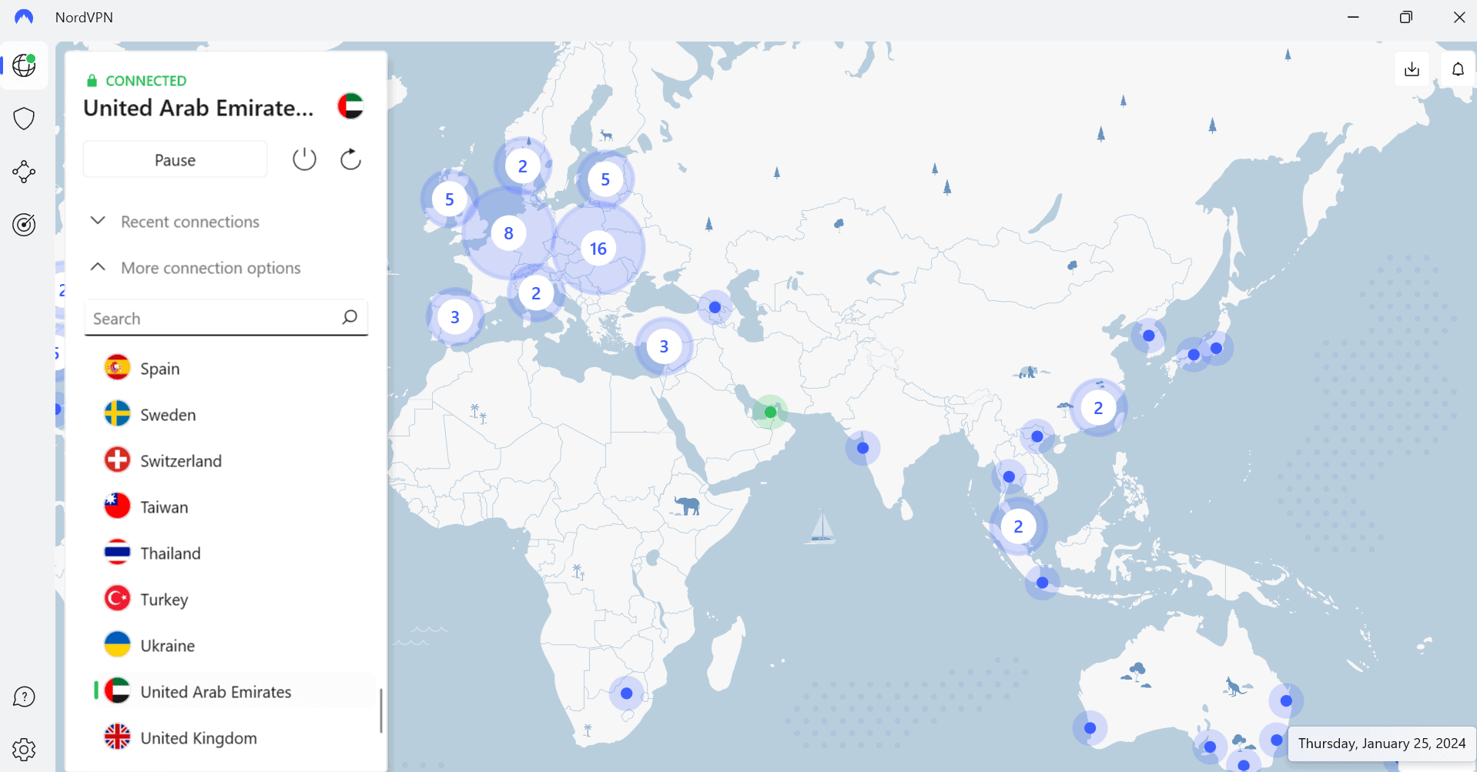Open notifications bell icon

coord(1458,69)
